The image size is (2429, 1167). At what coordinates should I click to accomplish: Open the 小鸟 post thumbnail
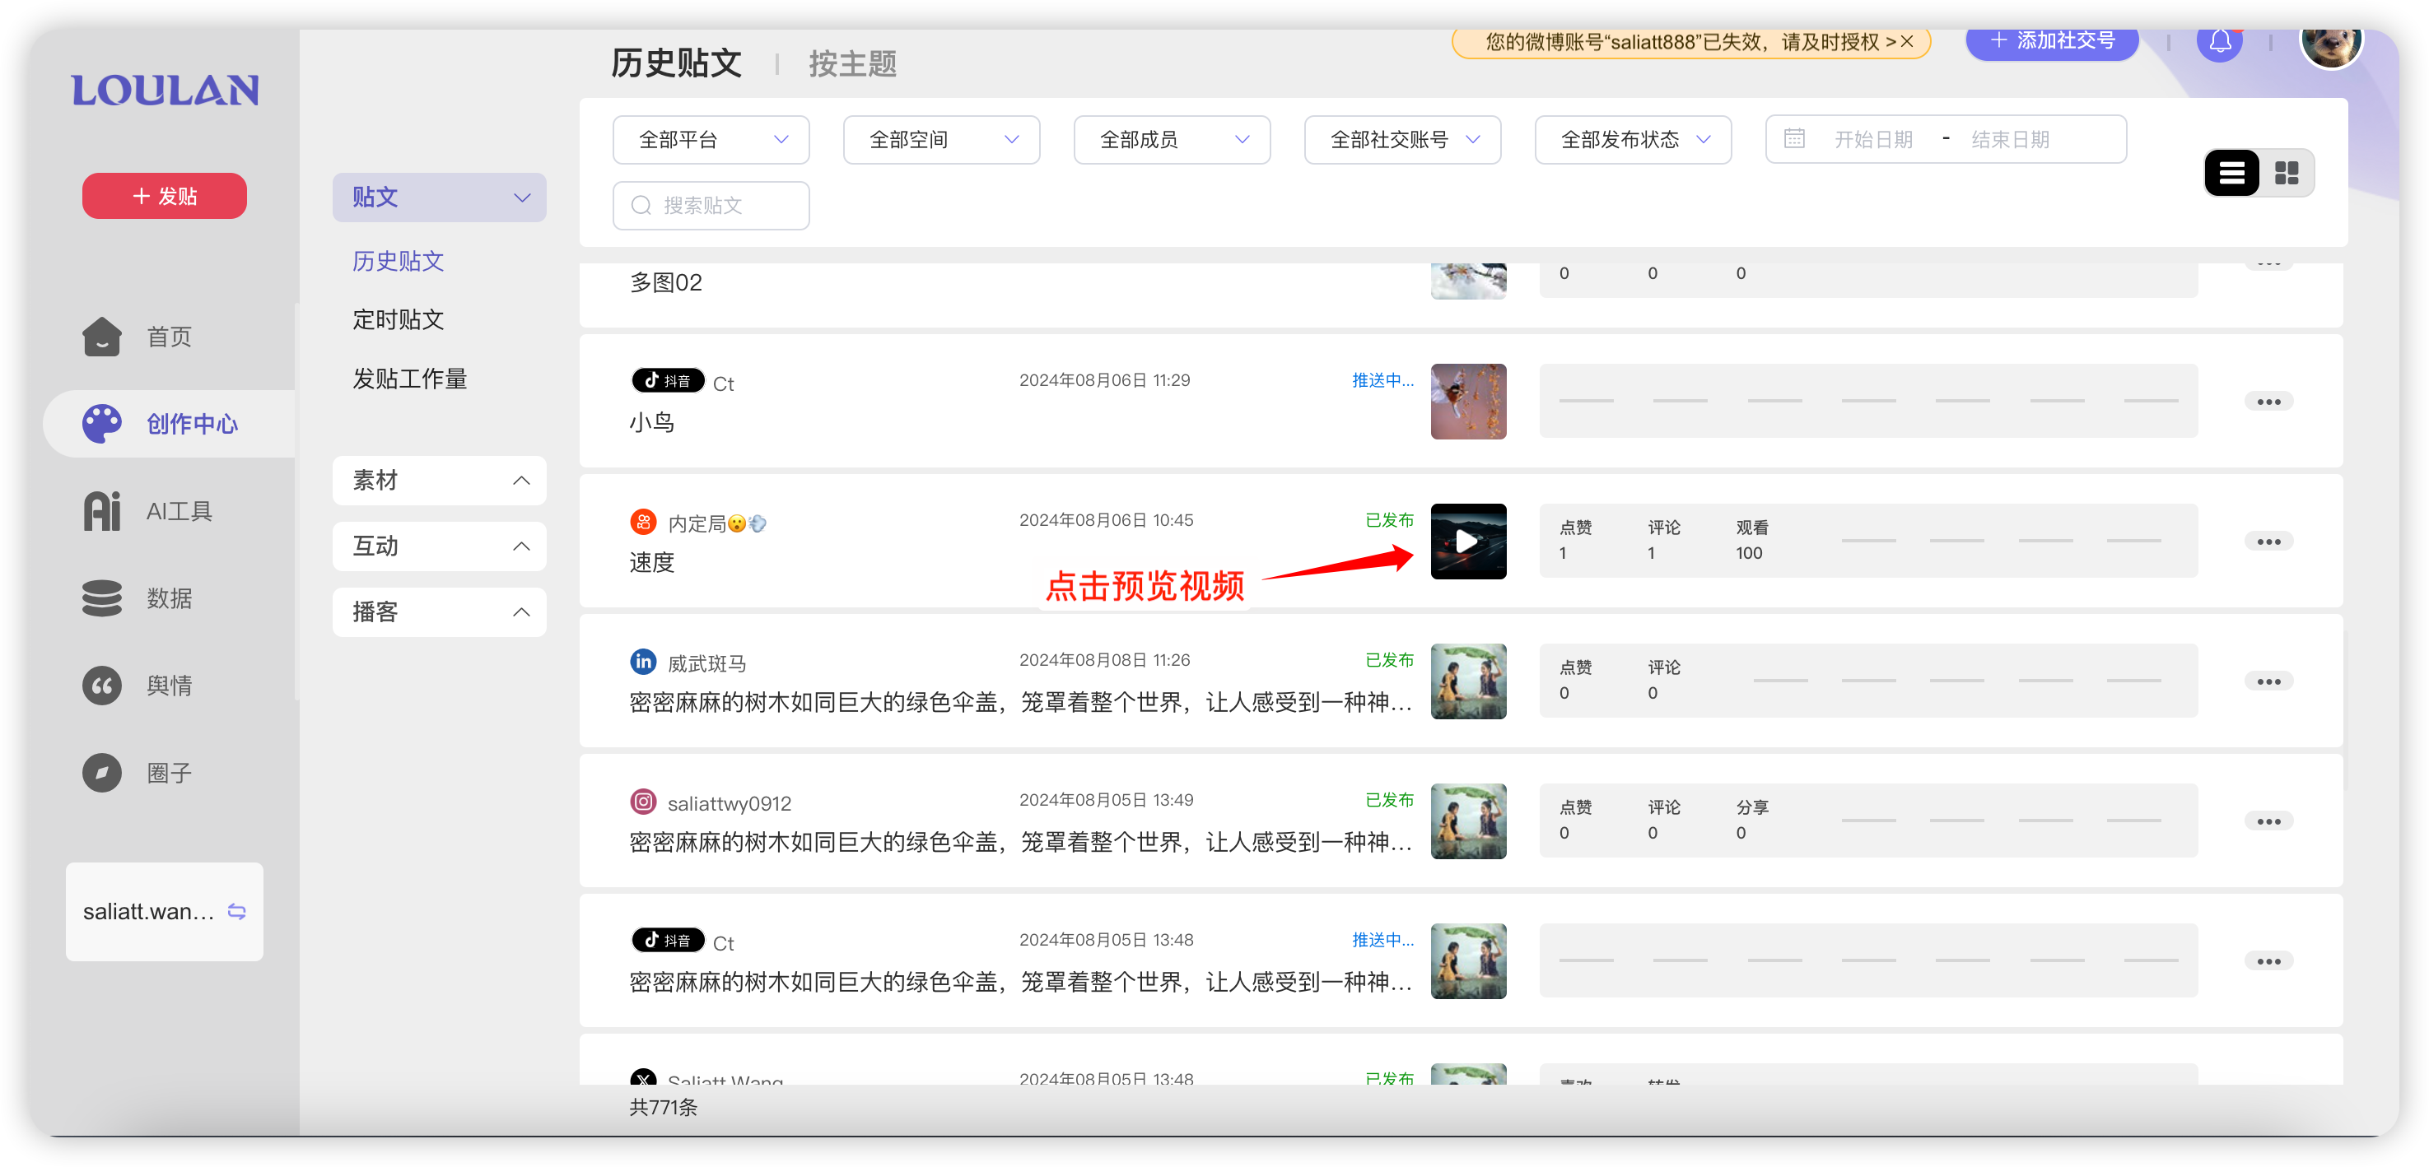1468,402
